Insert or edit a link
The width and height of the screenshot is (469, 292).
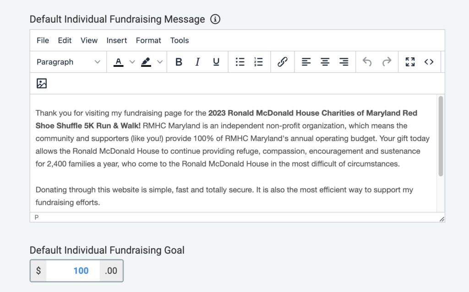[x=282, y=62]
